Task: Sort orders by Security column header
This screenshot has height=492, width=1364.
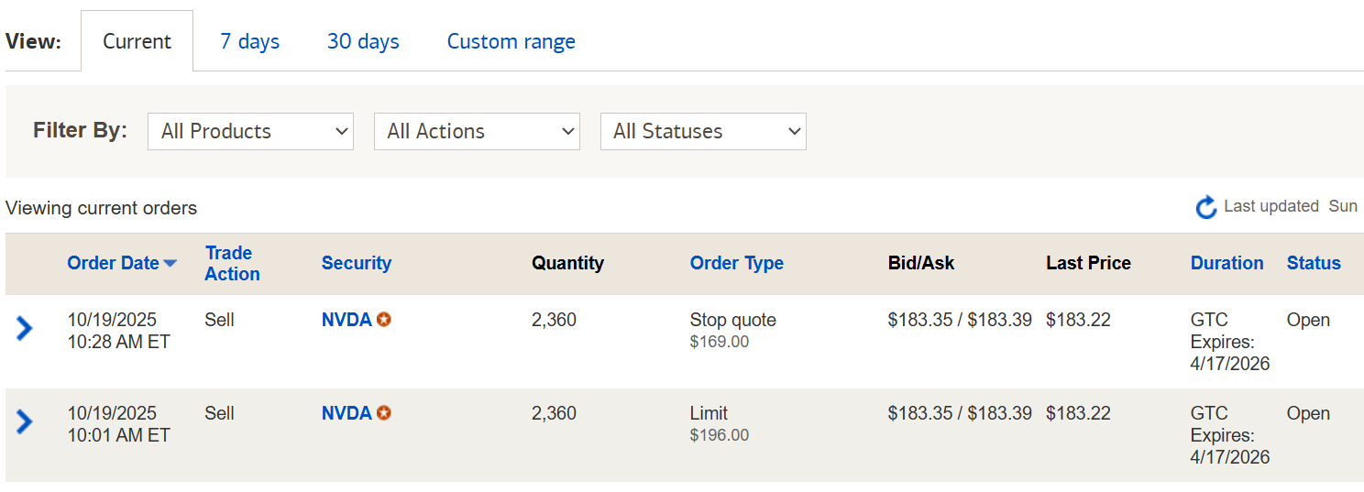Action: point(356,263)
